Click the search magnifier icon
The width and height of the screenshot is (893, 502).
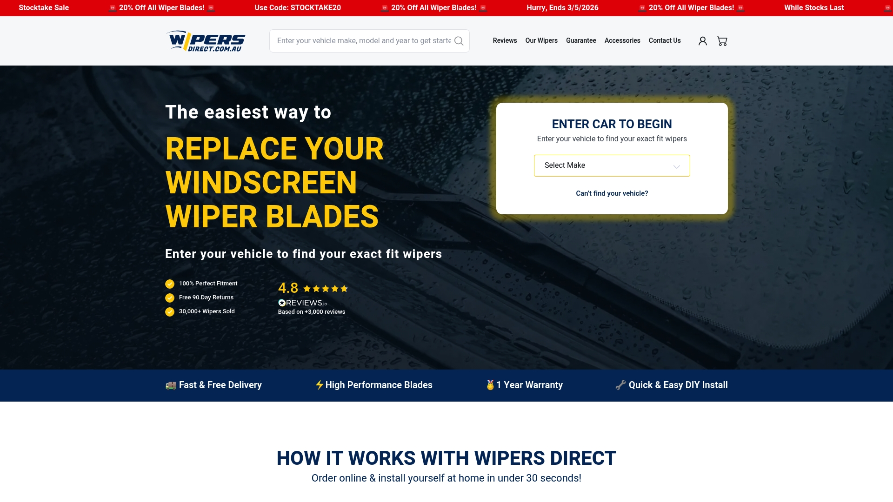pos(459,41)
